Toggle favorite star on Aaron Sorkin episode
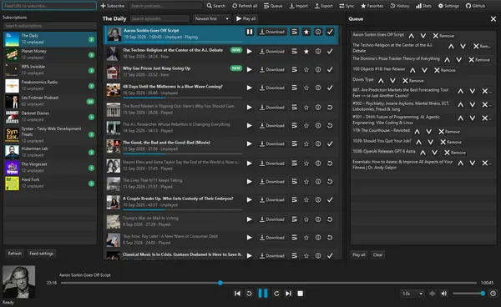This screenshot has height=307, width=501. (306, 32)
